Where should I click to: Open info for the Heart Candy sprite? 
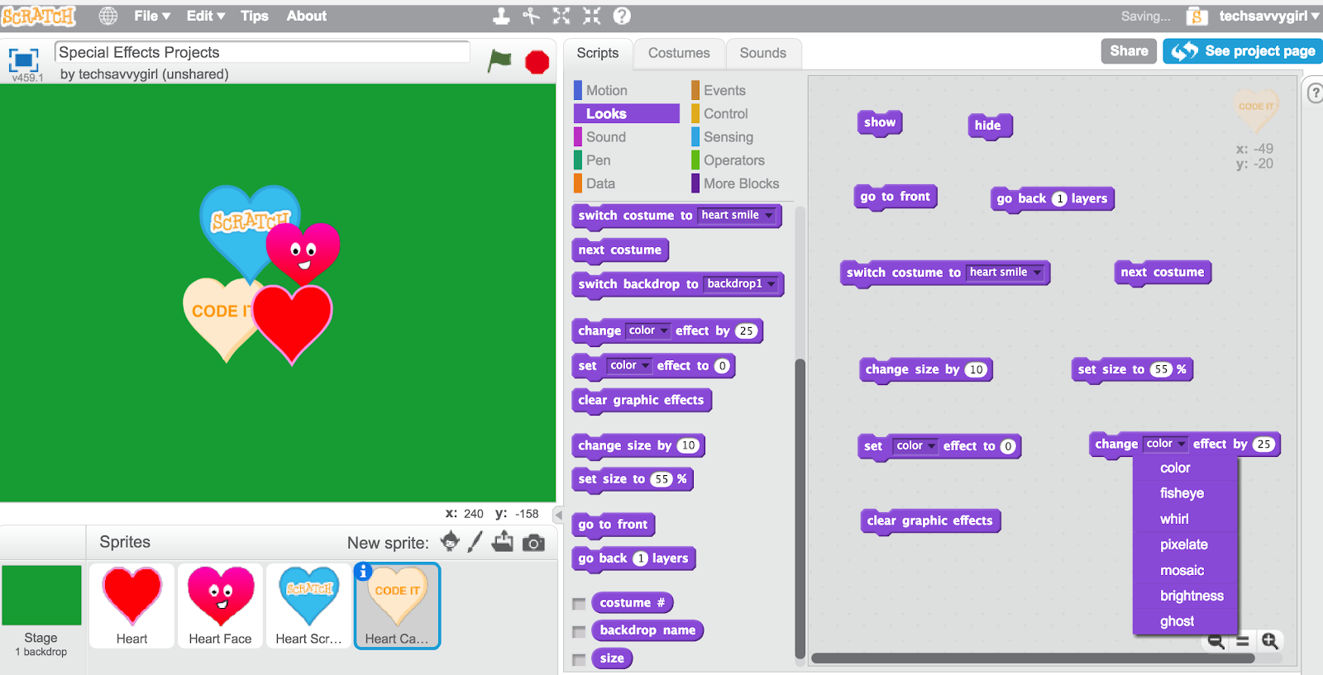(362, 572)
